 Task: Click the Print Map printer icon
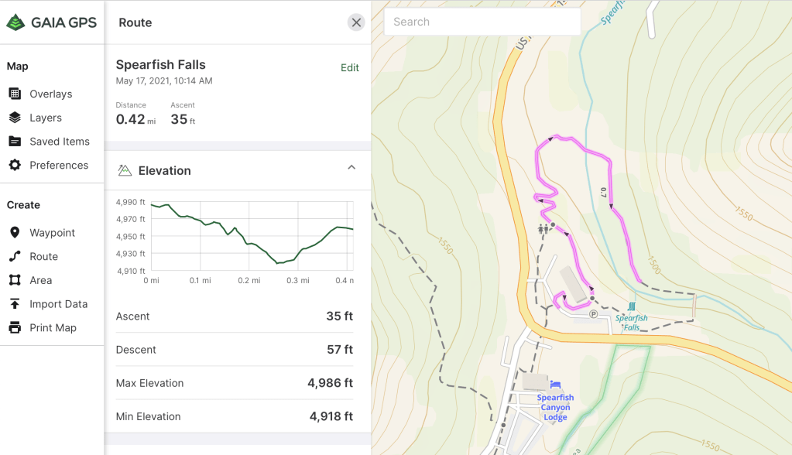click(15, 327)
